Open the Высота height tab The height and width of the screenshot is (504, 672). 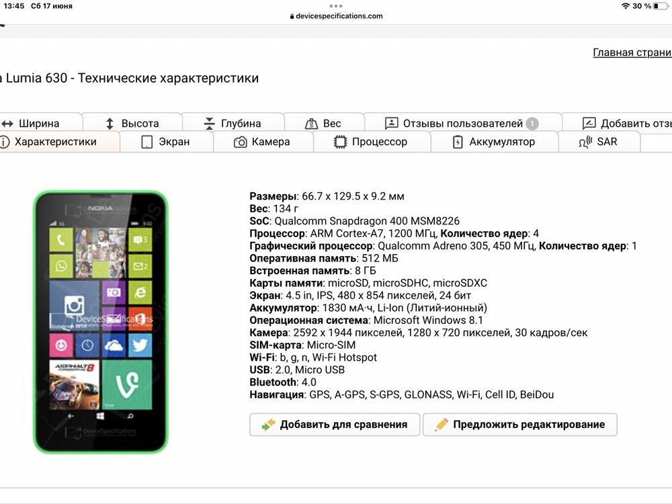tap(132, 124)
